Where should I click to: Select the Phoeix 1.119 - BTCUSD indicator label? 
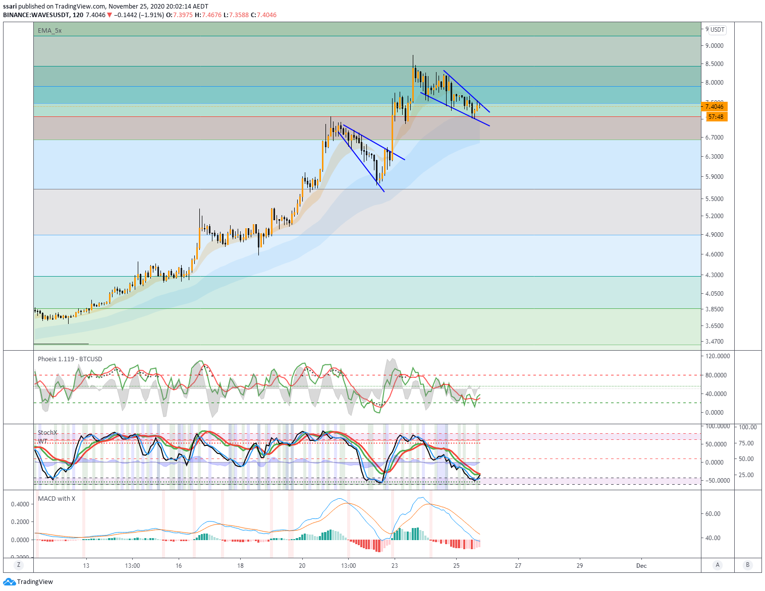[x=70, y=359]
